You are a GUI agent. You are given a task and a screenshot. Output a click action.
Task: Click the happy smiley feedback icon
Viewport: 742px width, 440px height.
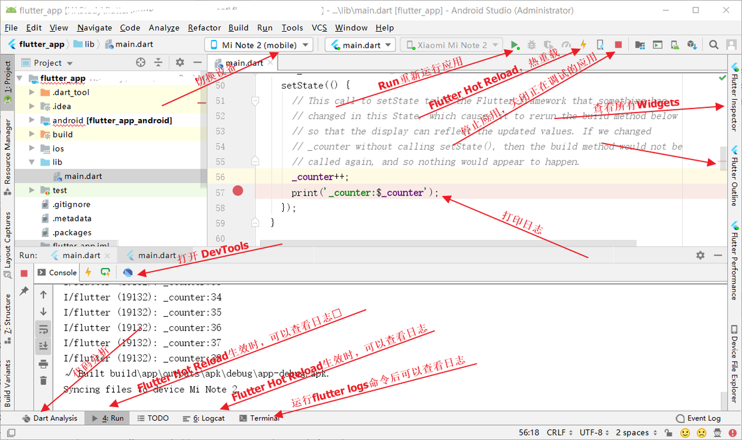pos(685,433)
